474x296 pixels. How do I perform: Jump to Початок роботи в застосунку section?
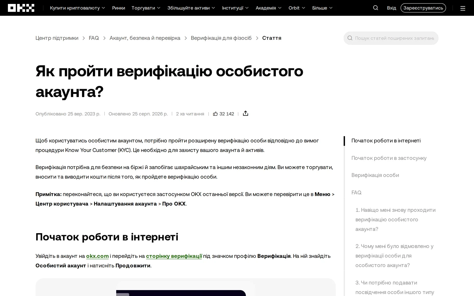tap(389, 158)
